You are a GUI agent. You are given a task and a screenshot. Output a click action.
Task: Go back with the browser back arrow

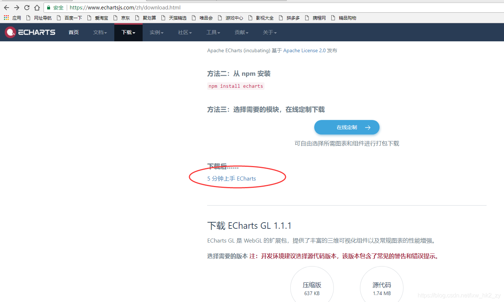click(x=6, y=8)
